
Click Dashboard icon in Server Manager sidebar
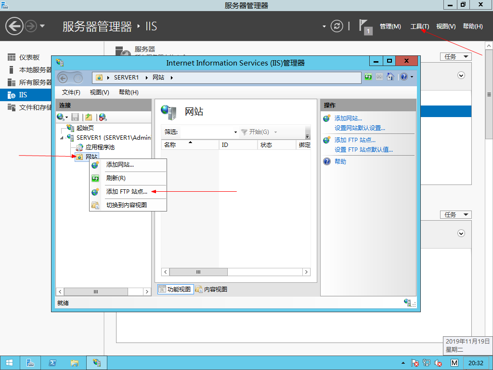pos(12,57)
